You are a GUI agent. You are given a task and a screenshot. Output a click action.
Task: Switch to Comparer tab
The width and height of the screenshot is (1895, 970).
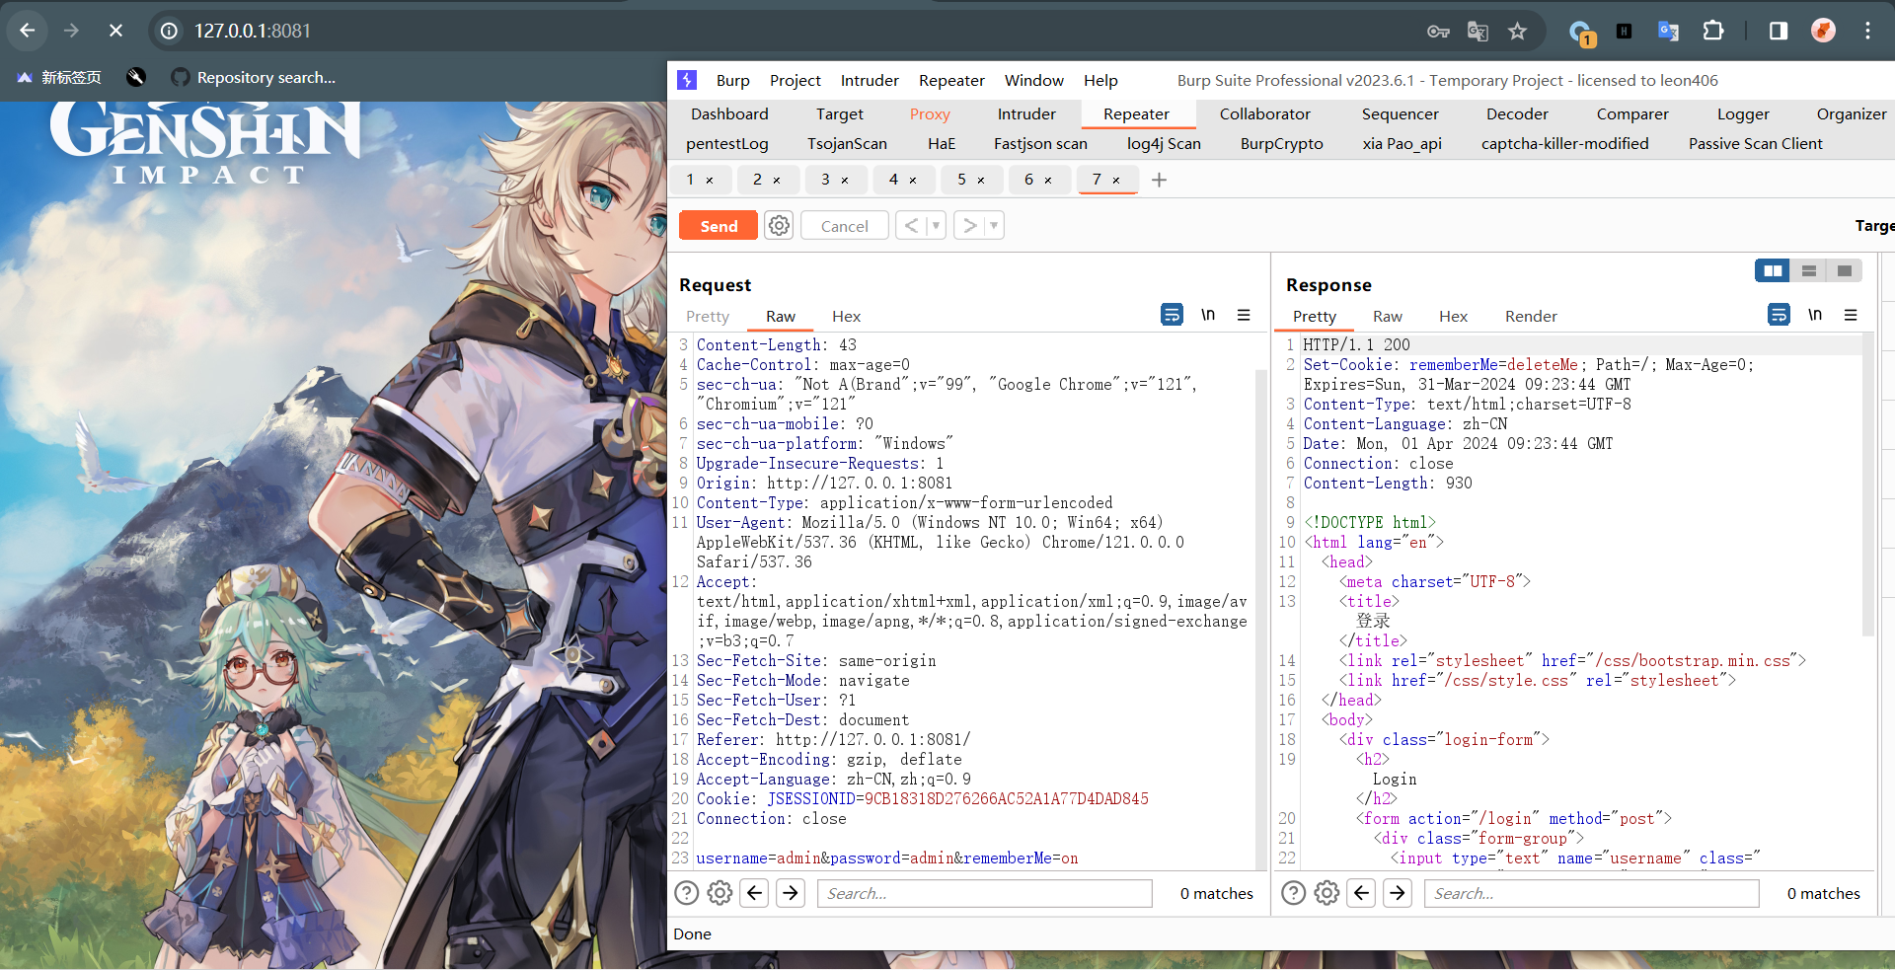[x=1632, y=113]
